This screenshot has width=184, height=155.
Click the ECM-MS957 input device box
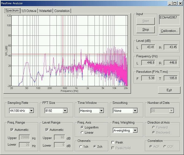pyautogui.click(x=169, y=19)
